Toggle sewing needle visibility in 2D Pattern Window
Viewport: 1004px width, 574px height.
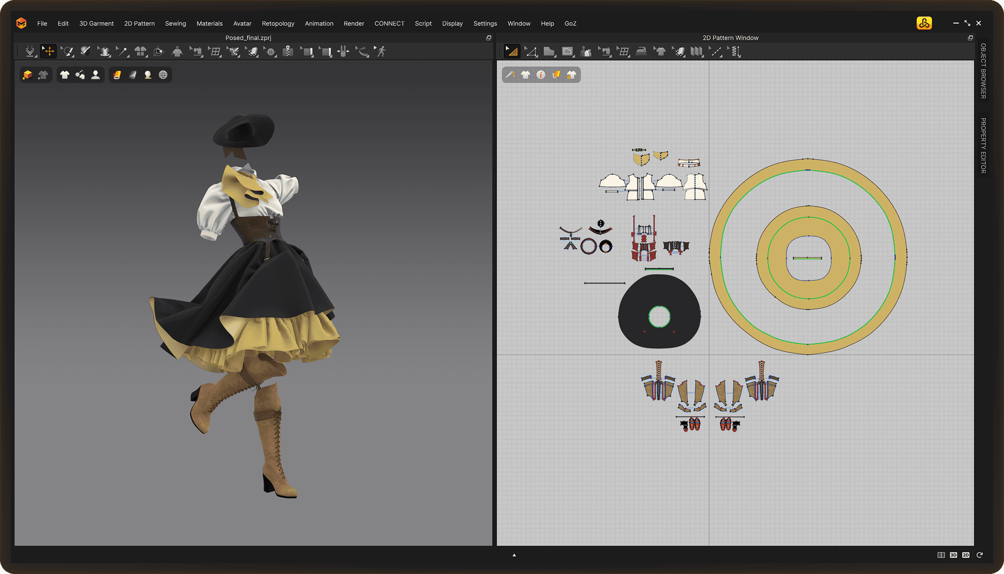coord(510,74)
